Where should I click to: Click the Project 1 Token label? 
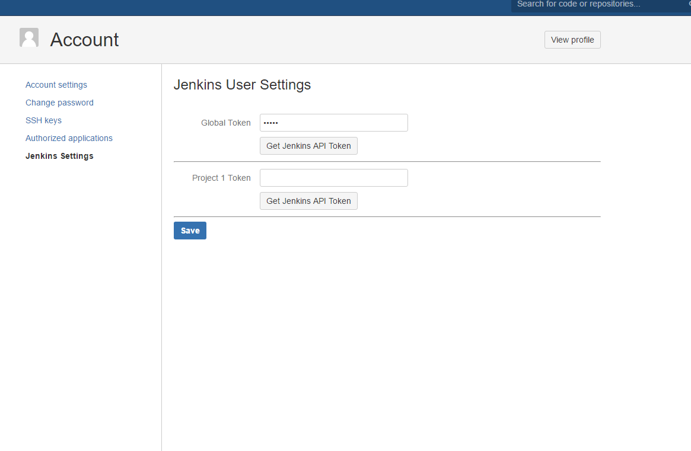(x=221, y=178)
